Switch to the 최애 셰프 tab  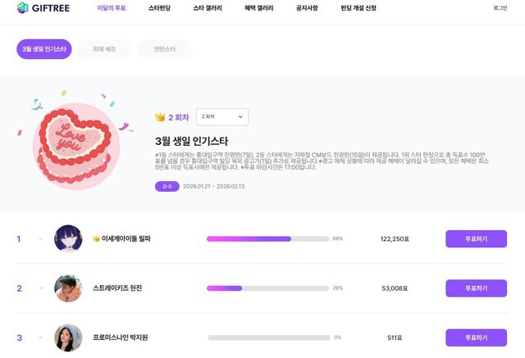[x=103, y=49]
